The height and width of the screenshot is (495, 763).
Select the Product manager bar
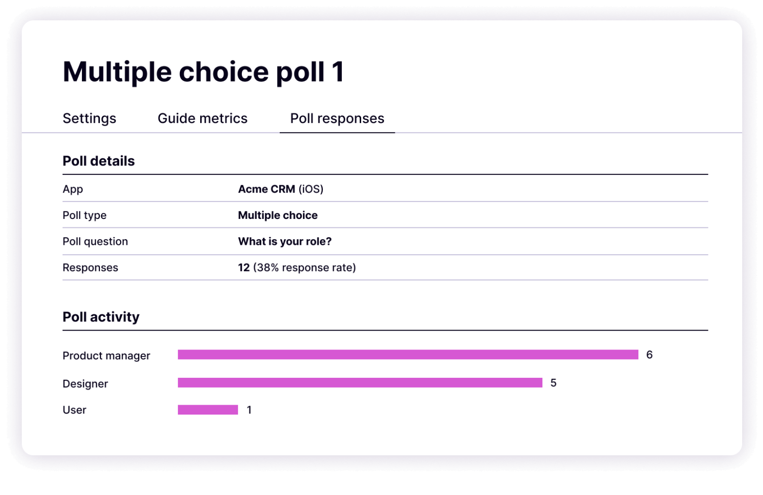coord(407,354)
